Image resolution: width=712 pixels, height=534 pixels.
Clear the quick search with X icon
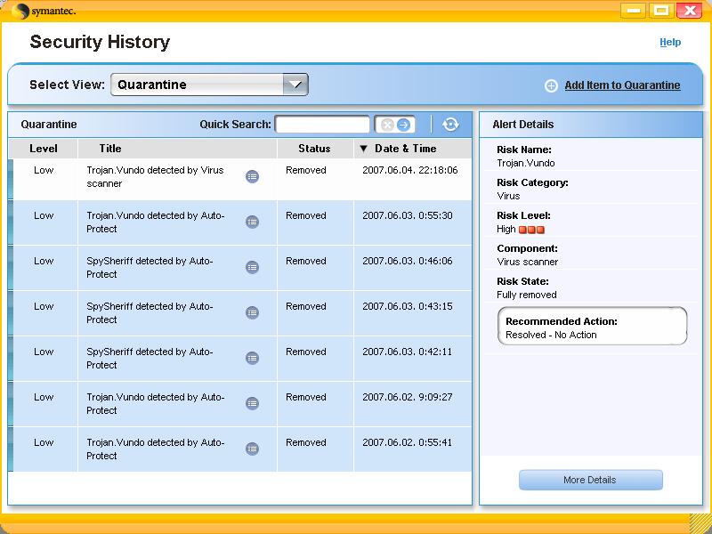coord(387,125)
